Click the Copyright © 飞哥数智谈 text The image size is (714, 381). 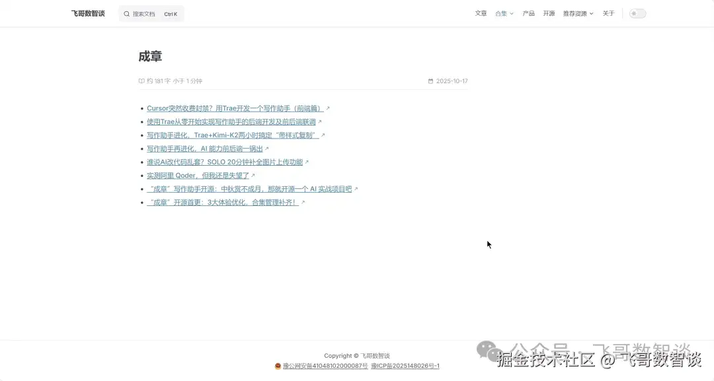pos(356,355)
